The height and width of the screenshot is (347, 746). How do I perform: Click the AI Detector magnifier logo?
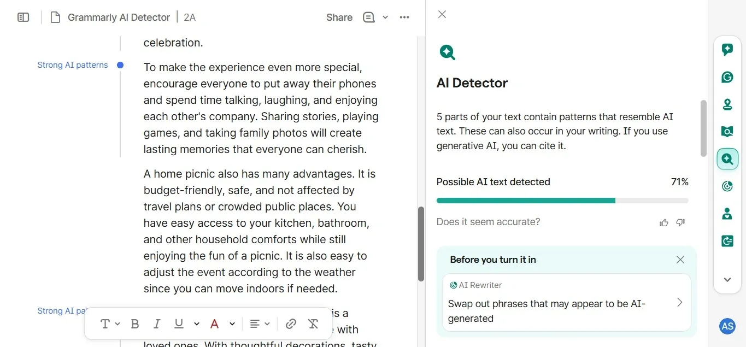448,52
